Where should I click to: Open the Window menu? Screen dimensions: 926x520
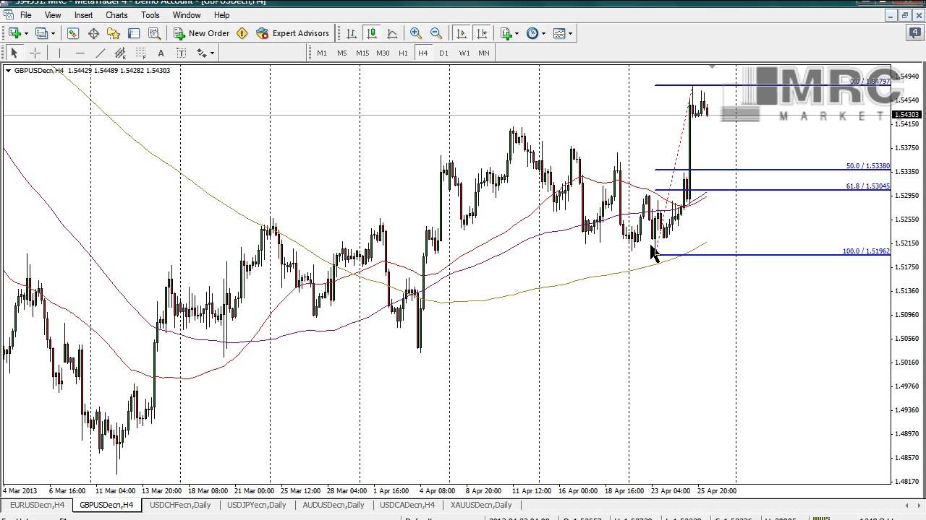point(187,14)
